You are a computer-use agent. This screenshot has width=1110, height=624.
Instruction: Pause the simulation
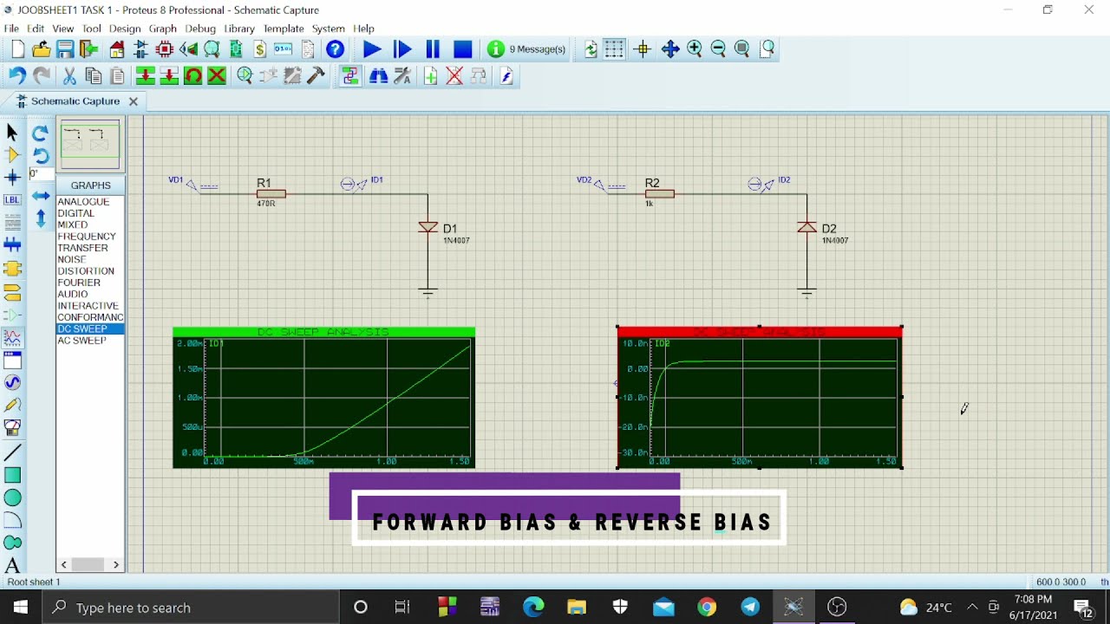(x=433, y=49)
